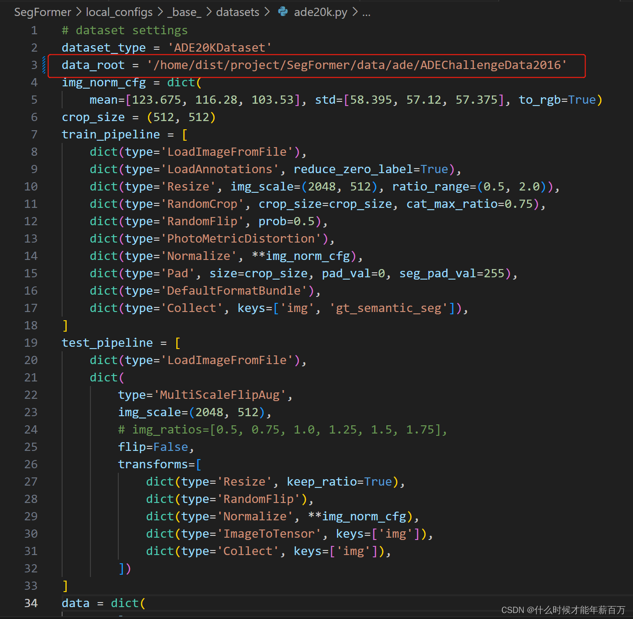
Task: Click the train_pipeline variable name
Action: pos(111,135)
